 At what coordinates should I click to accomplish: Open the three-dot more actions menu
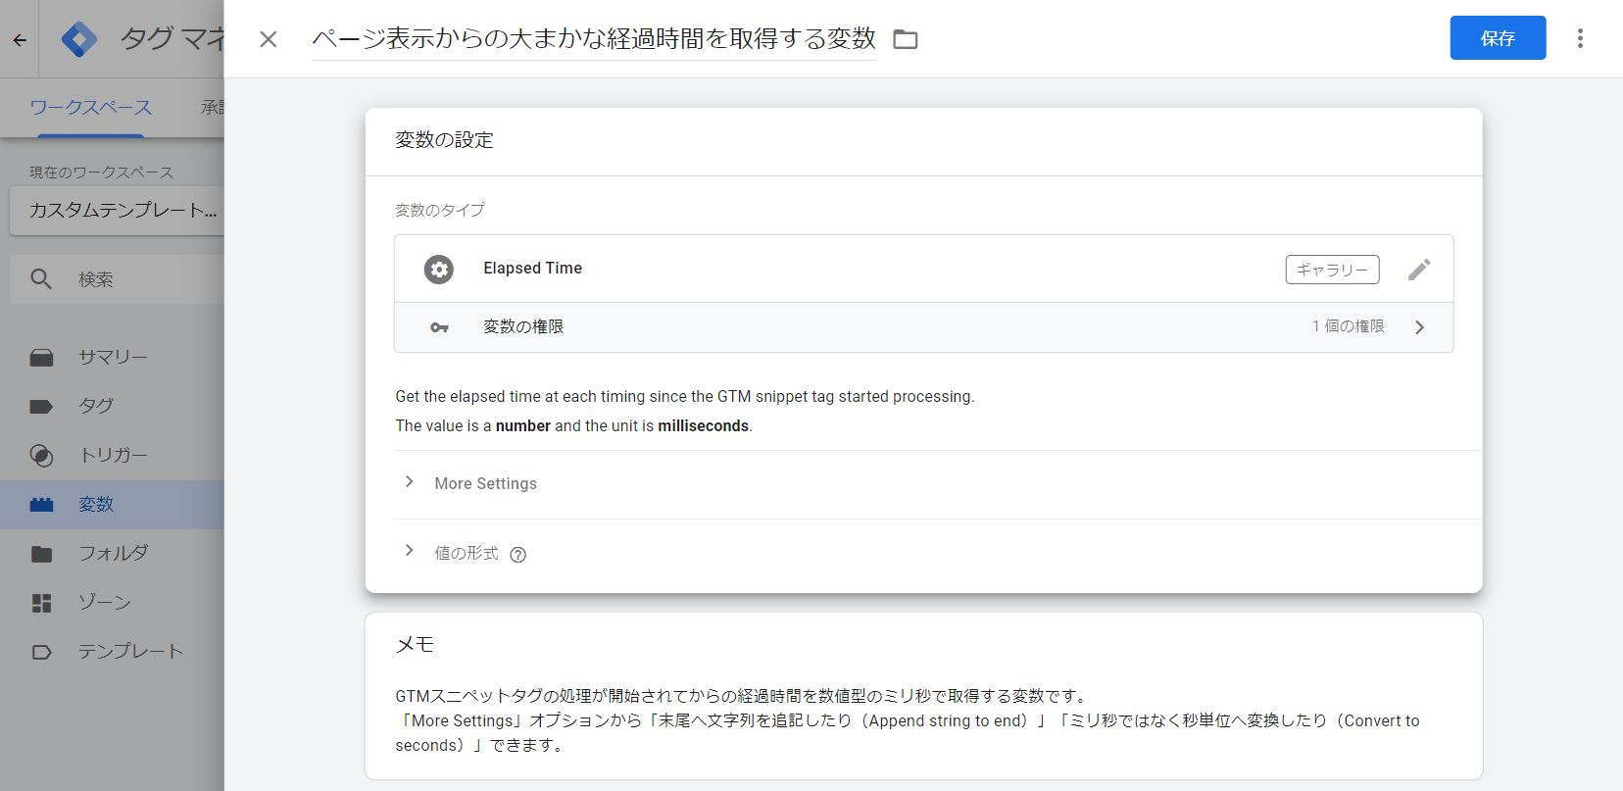click(1580, 38)
